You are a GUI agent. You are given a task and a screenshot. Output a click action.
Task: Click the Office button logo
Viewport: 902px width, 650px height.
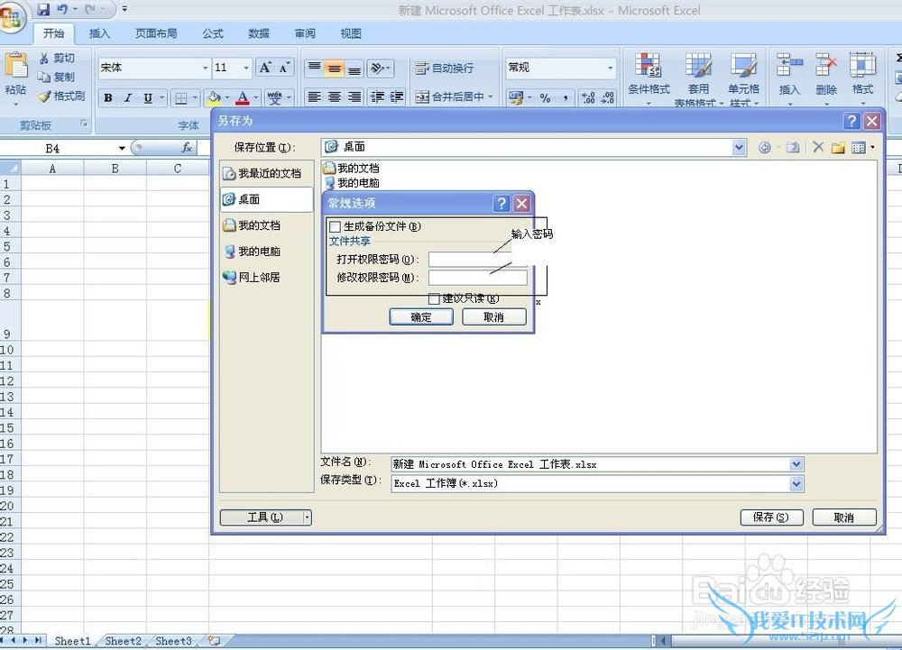(12, 17)
